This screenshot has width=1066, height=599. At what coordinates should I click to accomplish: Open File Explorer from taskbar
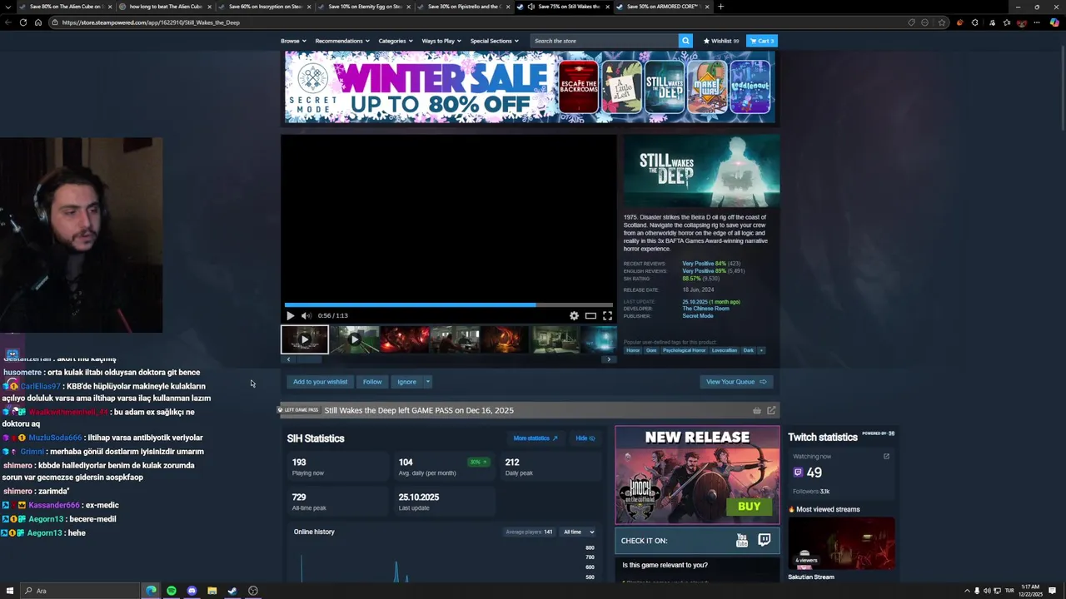click(x=212, y=591)
